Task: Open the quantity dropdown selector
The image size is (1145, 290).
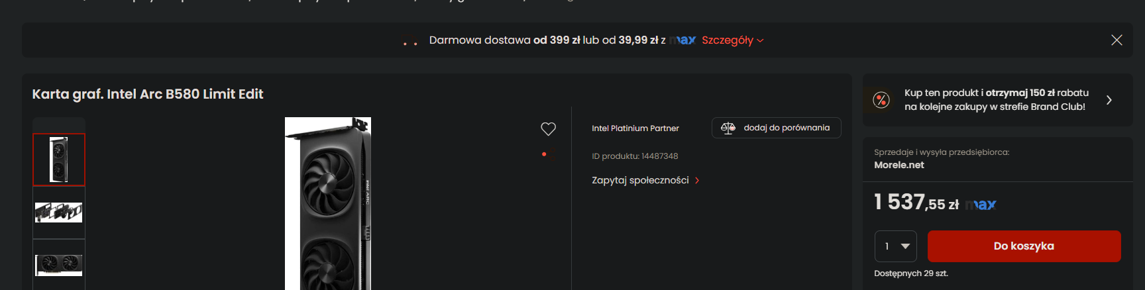Action: tap(895, 246)
